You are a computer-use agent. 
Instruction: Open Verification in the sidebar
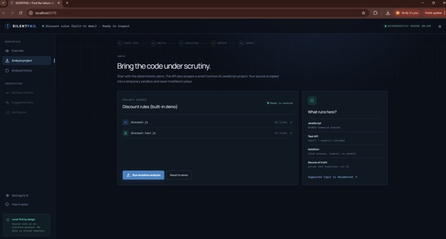point(27,112)
